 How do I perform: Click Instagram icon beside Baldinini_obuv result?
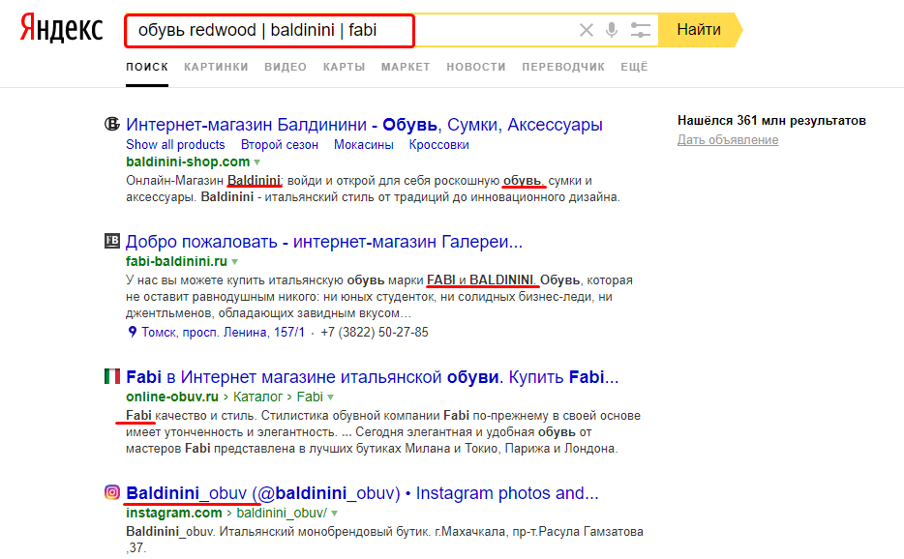[112, 492]
